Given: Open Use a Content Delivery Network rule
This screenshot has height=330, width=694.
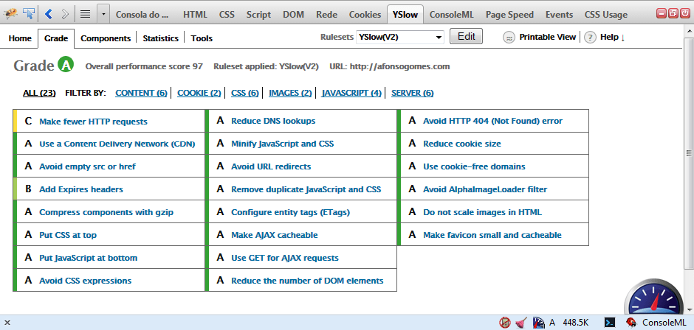Looking at the screenshot, I should point(117,144).
